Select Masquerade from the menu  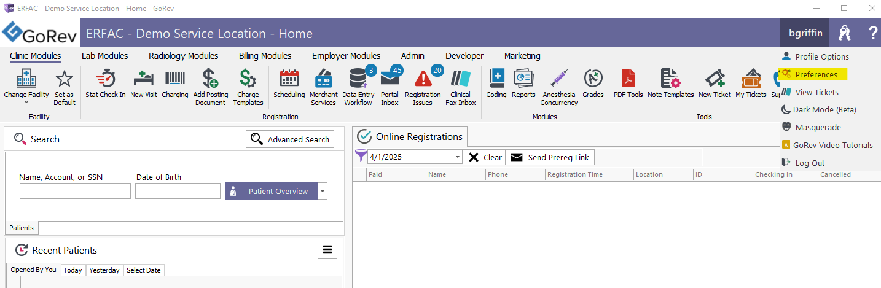tap(811, 127)
